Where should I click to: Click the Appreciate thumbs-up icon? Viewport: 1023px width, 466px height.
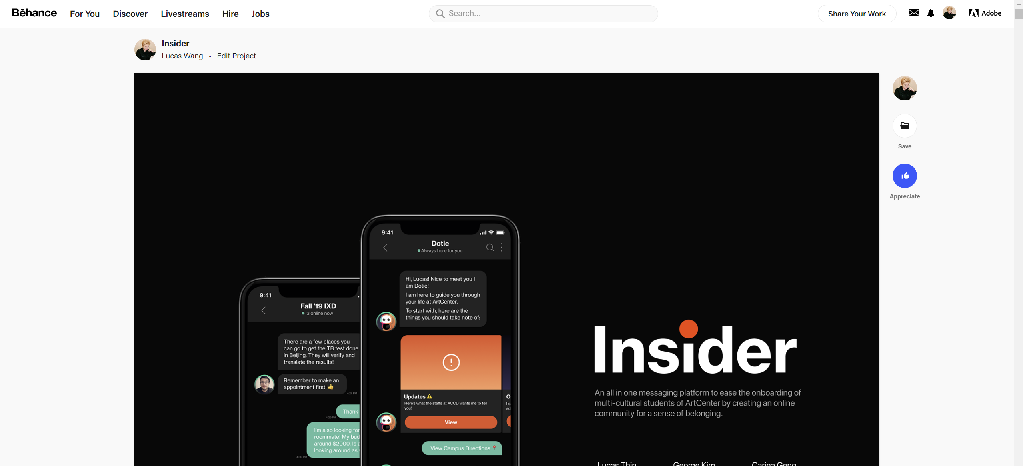pos(904,175)
